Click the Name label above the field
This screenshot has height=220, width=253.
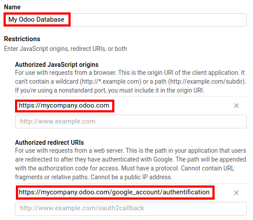click(x=12, y=7)
